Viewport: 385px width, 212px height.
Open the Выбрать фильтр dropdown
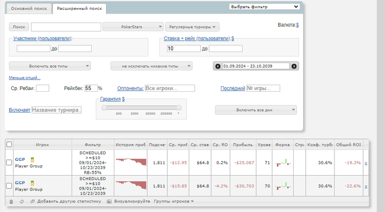click(x=265, y=7)
